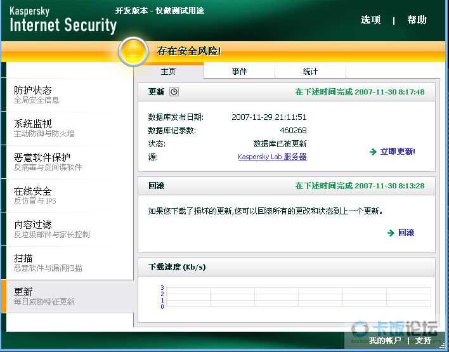
Task: Click the 回滚 action link
Action: [406, 233]
